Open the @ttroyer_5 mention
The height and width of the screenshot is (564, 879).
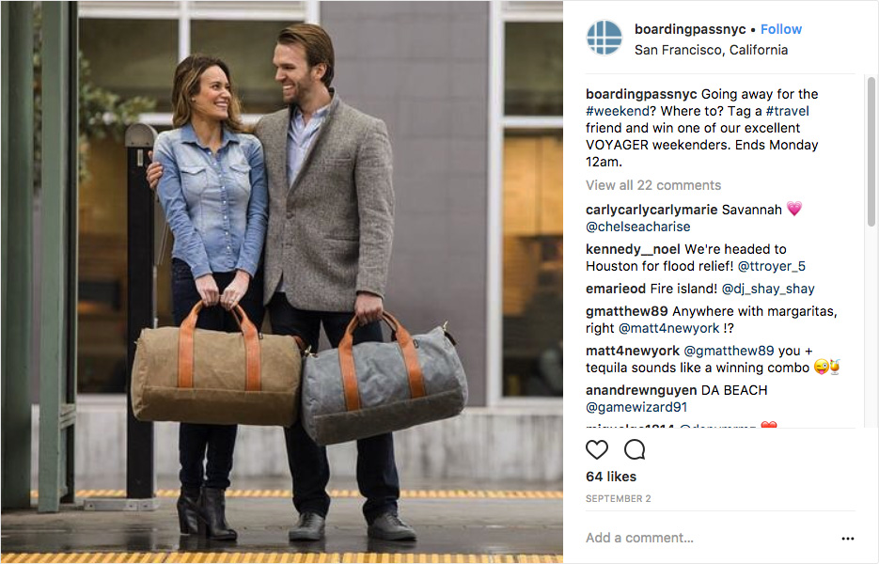pyautogui.click(x=772, y=266)
